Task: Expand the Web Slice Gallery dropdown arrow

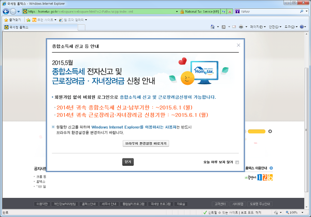Action: tap(86, 20)
